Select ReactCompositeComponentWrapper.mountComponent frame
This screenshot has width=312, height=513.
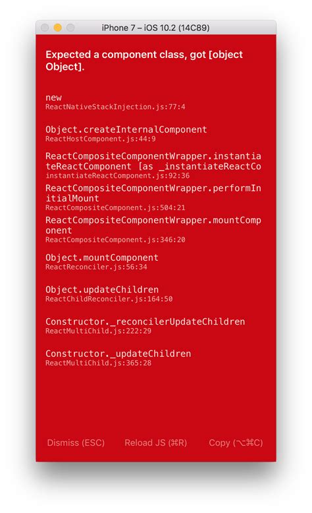point(153,230)
